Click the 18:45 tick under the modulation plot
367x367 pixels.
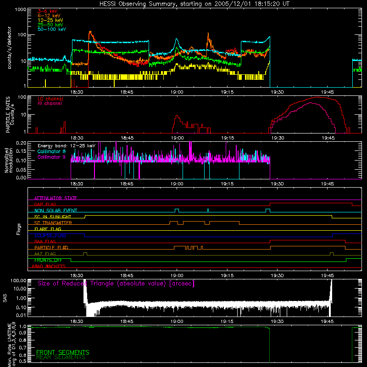tap(127, 184)
